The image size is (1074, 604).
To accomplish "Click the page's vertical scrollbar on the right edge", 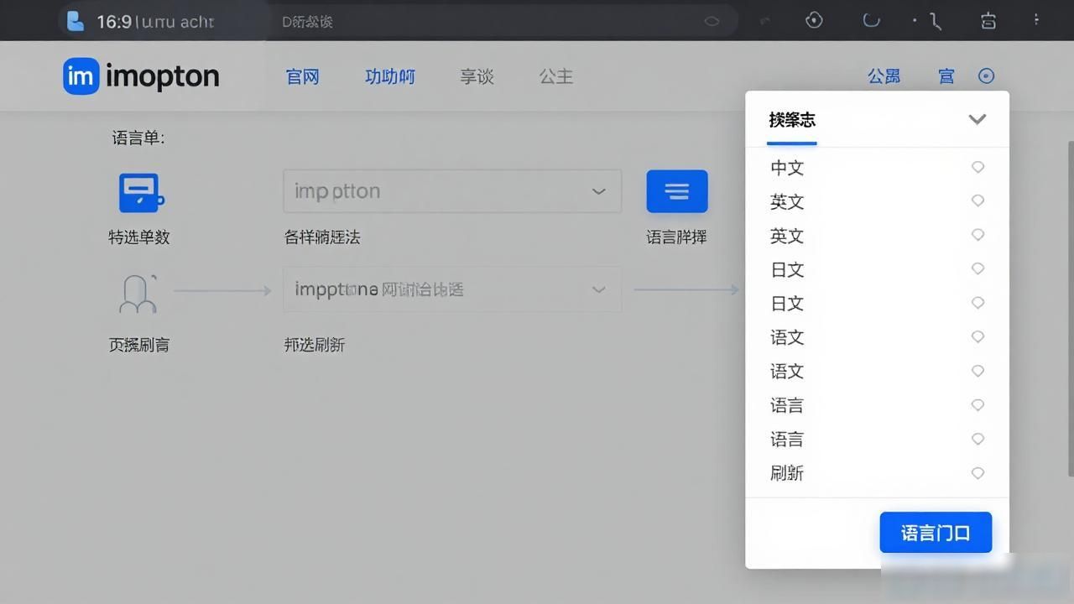I will [x=1071, y=310].
